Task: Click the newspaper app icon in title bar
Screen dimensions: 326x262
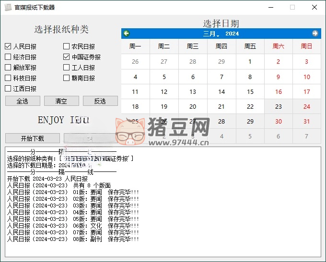Action: (x=8, y=8)
